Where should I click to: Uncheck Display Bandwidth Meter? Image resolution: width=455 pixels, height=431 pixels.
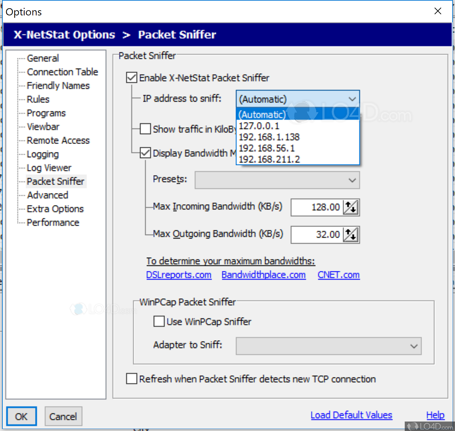pyautogui.click(x=145, y=153)
